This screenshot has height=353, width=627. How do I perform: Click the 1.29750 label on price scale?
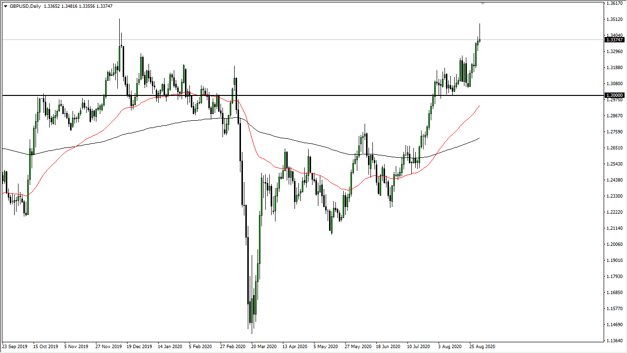coord(614,99)
